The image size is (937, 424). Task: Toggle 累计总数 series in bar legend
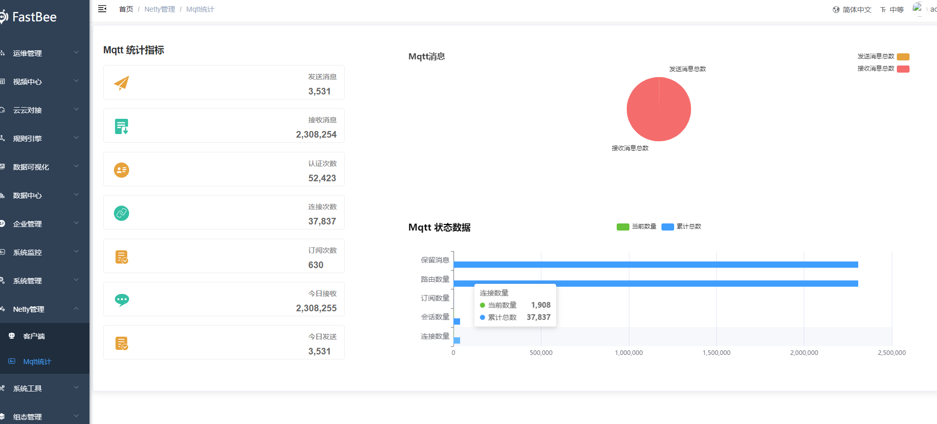point(681,226)
